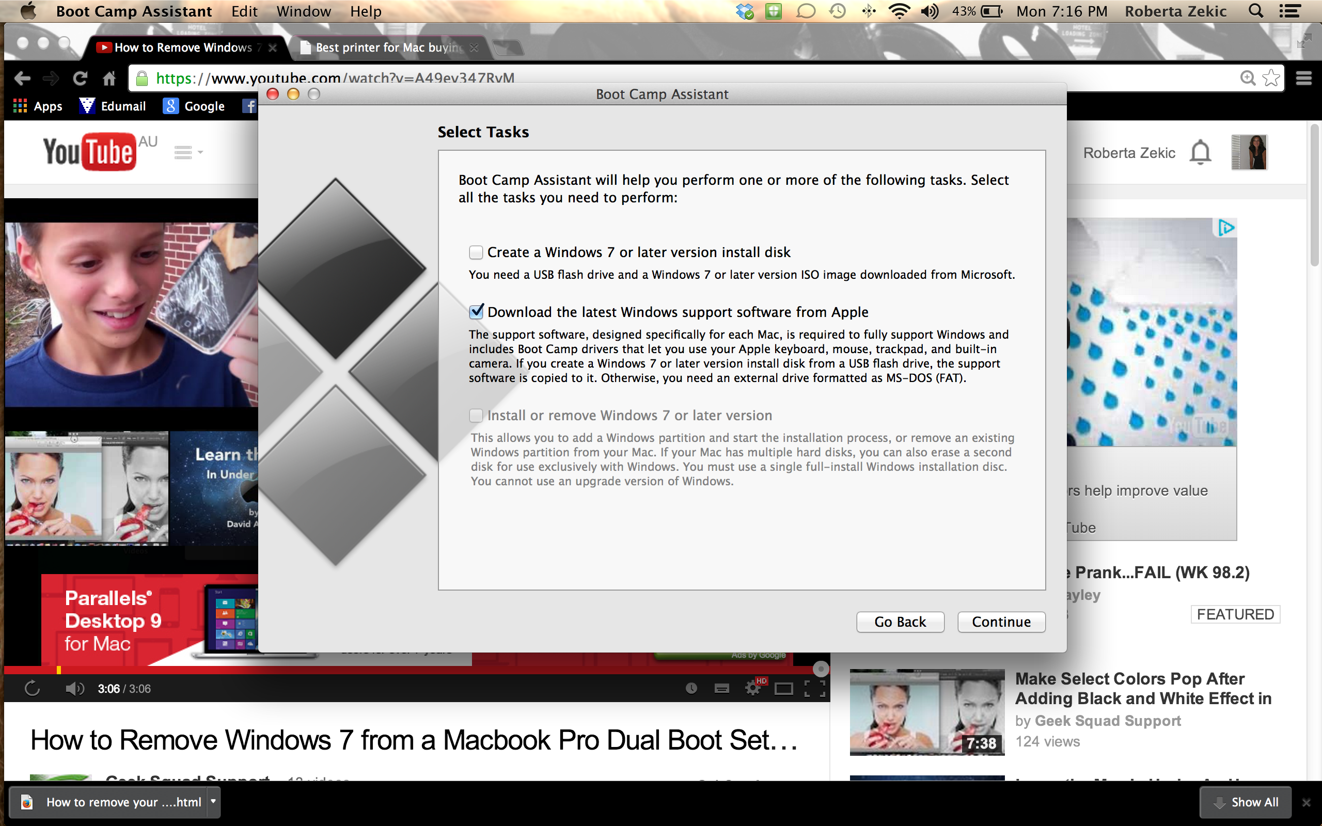The width and height of the screenshot is (1322, 826).
Task: Close the Chrome downloads bar
Action: click(x=1306, y=802)
